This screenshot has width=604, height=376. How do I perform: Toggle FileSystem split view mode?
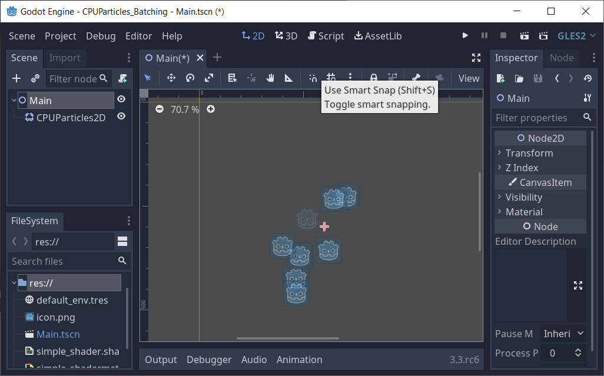(122, 242)
